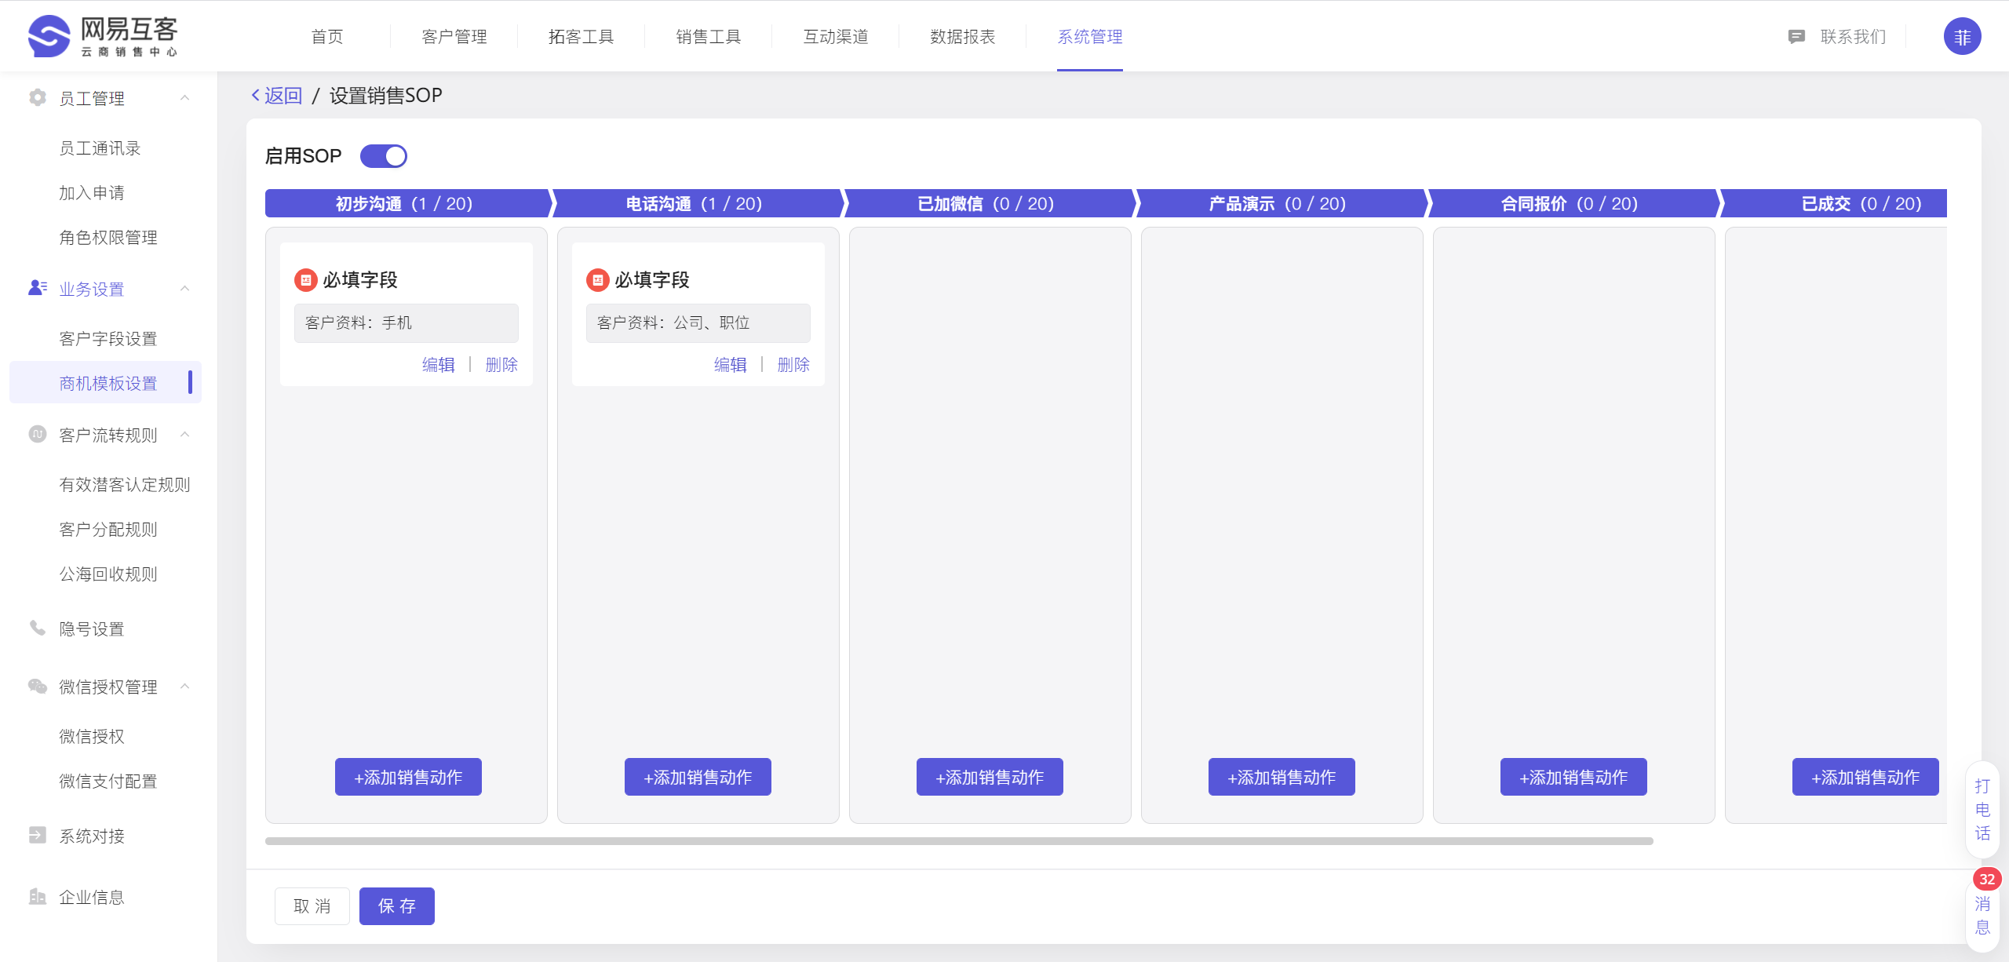The image size is (2009, 962).
Task: Open 商机模板设置 in sidebar
Action: [105, 383]
